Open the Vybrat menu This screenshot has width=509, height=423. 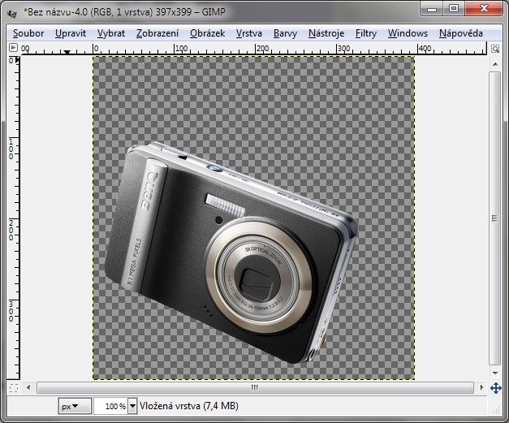pyautogui.click(x=111, y=33)
